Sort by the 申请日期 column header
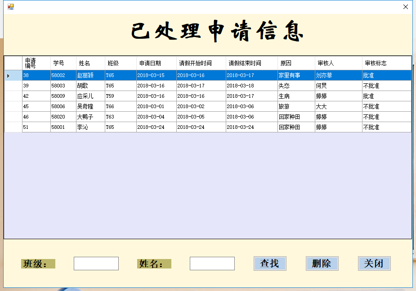 tap(156, 63)
